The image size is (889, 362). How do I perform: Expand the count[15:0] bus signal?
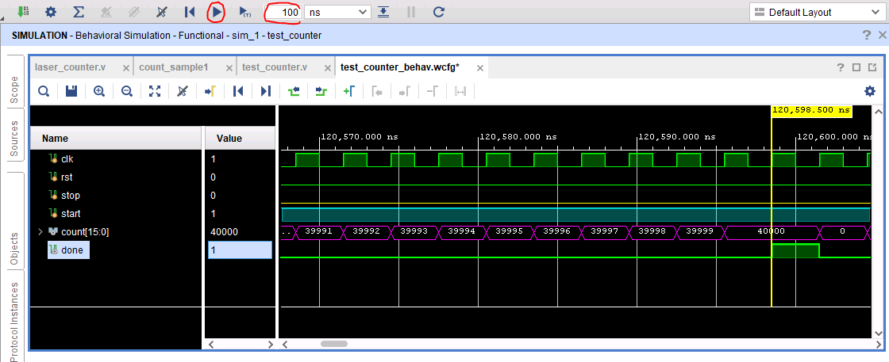coord(40,231)
